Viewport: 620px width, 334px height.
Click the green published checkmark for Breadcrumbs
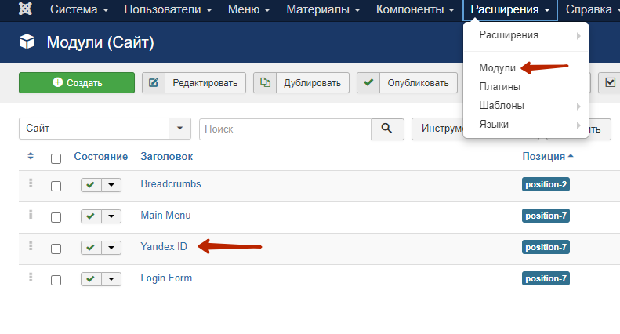click(x=91, y=185)
